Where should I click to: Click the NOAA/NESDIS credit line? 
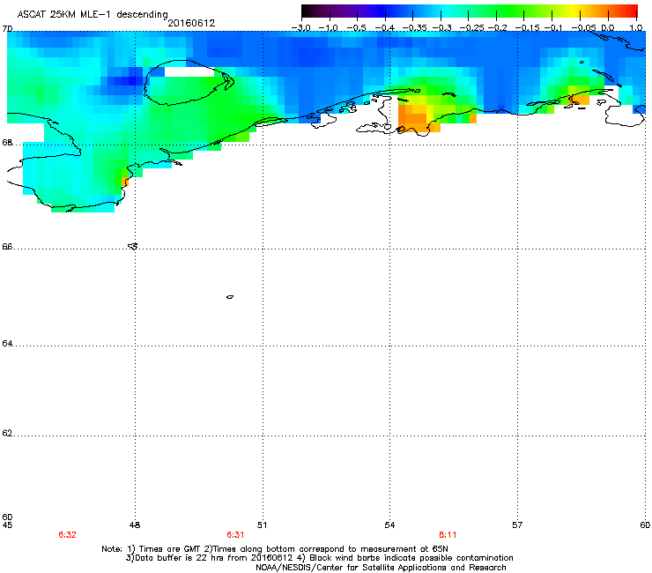pyautogui.click(x=381, y=568)
